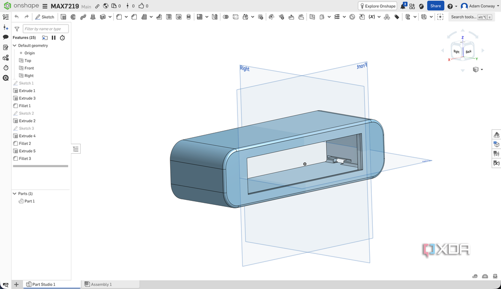Open the Linear pattern dropdown arrow
Image resolution: width=501 pixels, height=289 pixels.
coord(207,17)
